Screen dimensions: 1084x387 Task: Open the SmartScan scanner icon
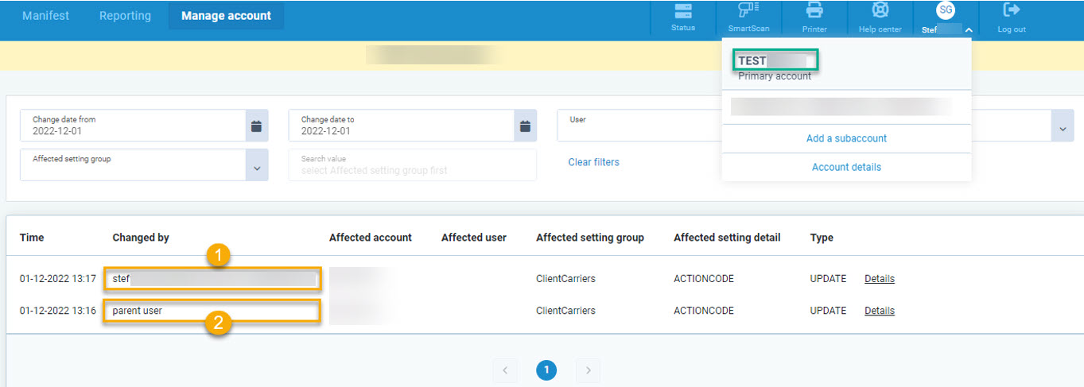tap(748, 12)
